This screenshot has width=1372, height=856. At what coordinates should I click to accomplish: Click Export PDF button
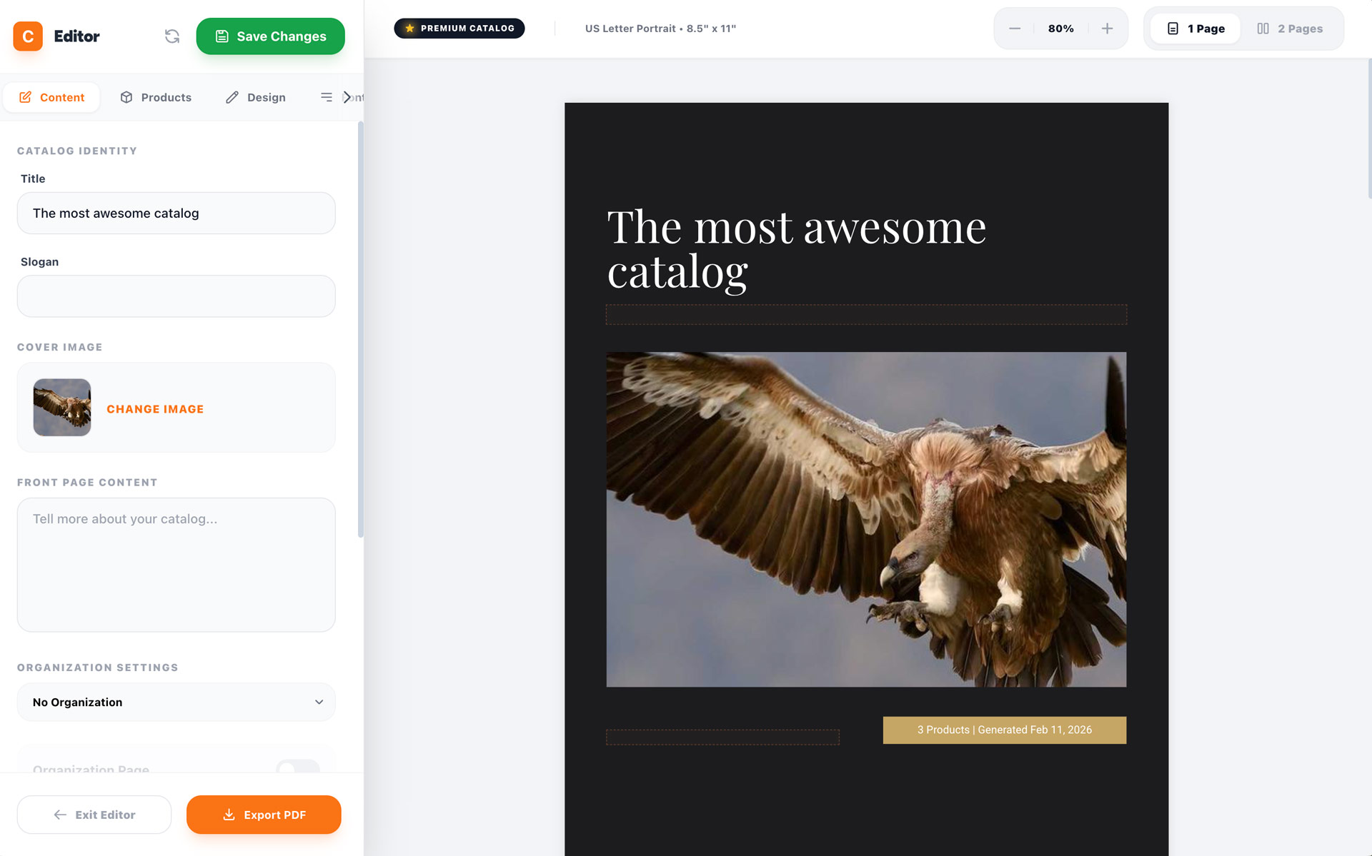[264, 815]
